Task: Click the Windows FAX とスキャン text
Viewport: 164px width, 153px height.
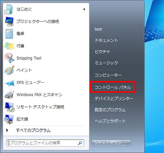Action: coord(39,94)
